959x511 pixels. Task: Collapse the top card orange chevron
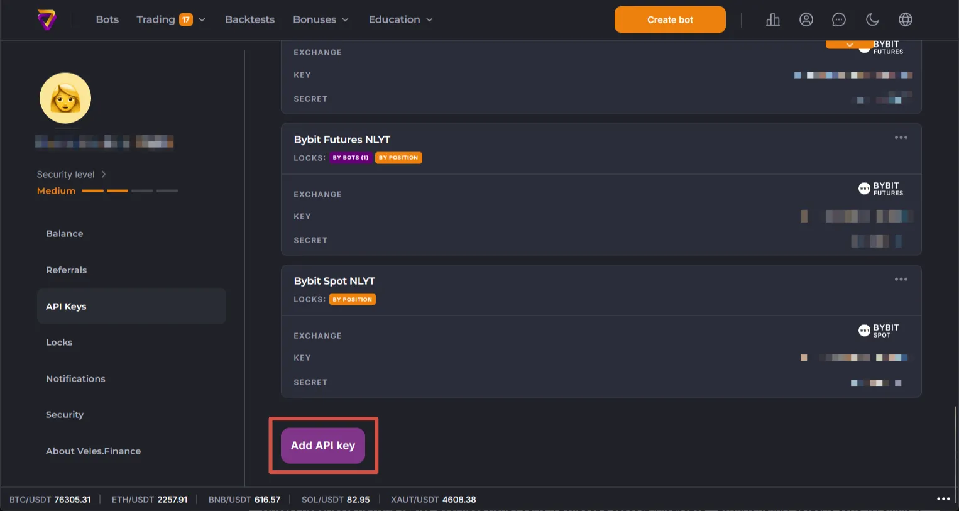click(849, 45)
